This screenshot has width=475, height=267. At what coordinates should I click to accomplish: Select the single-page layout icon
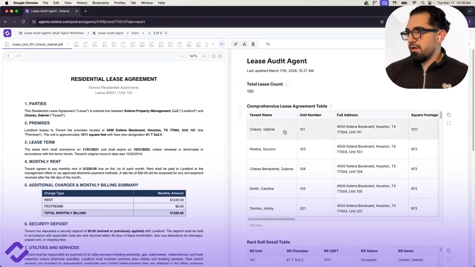220,56
